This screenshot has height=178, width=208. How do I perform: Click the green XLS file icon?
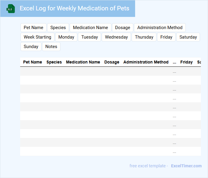pyautogui.click(x=11, y=9)
